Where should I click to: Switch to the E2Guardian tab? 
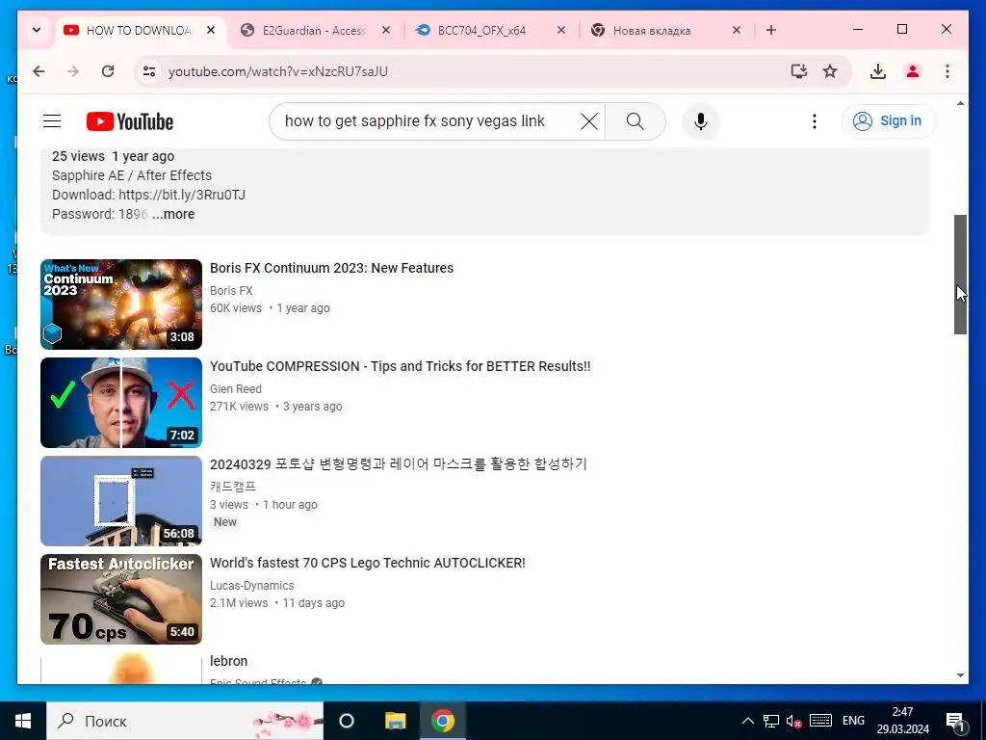(315, 30)
